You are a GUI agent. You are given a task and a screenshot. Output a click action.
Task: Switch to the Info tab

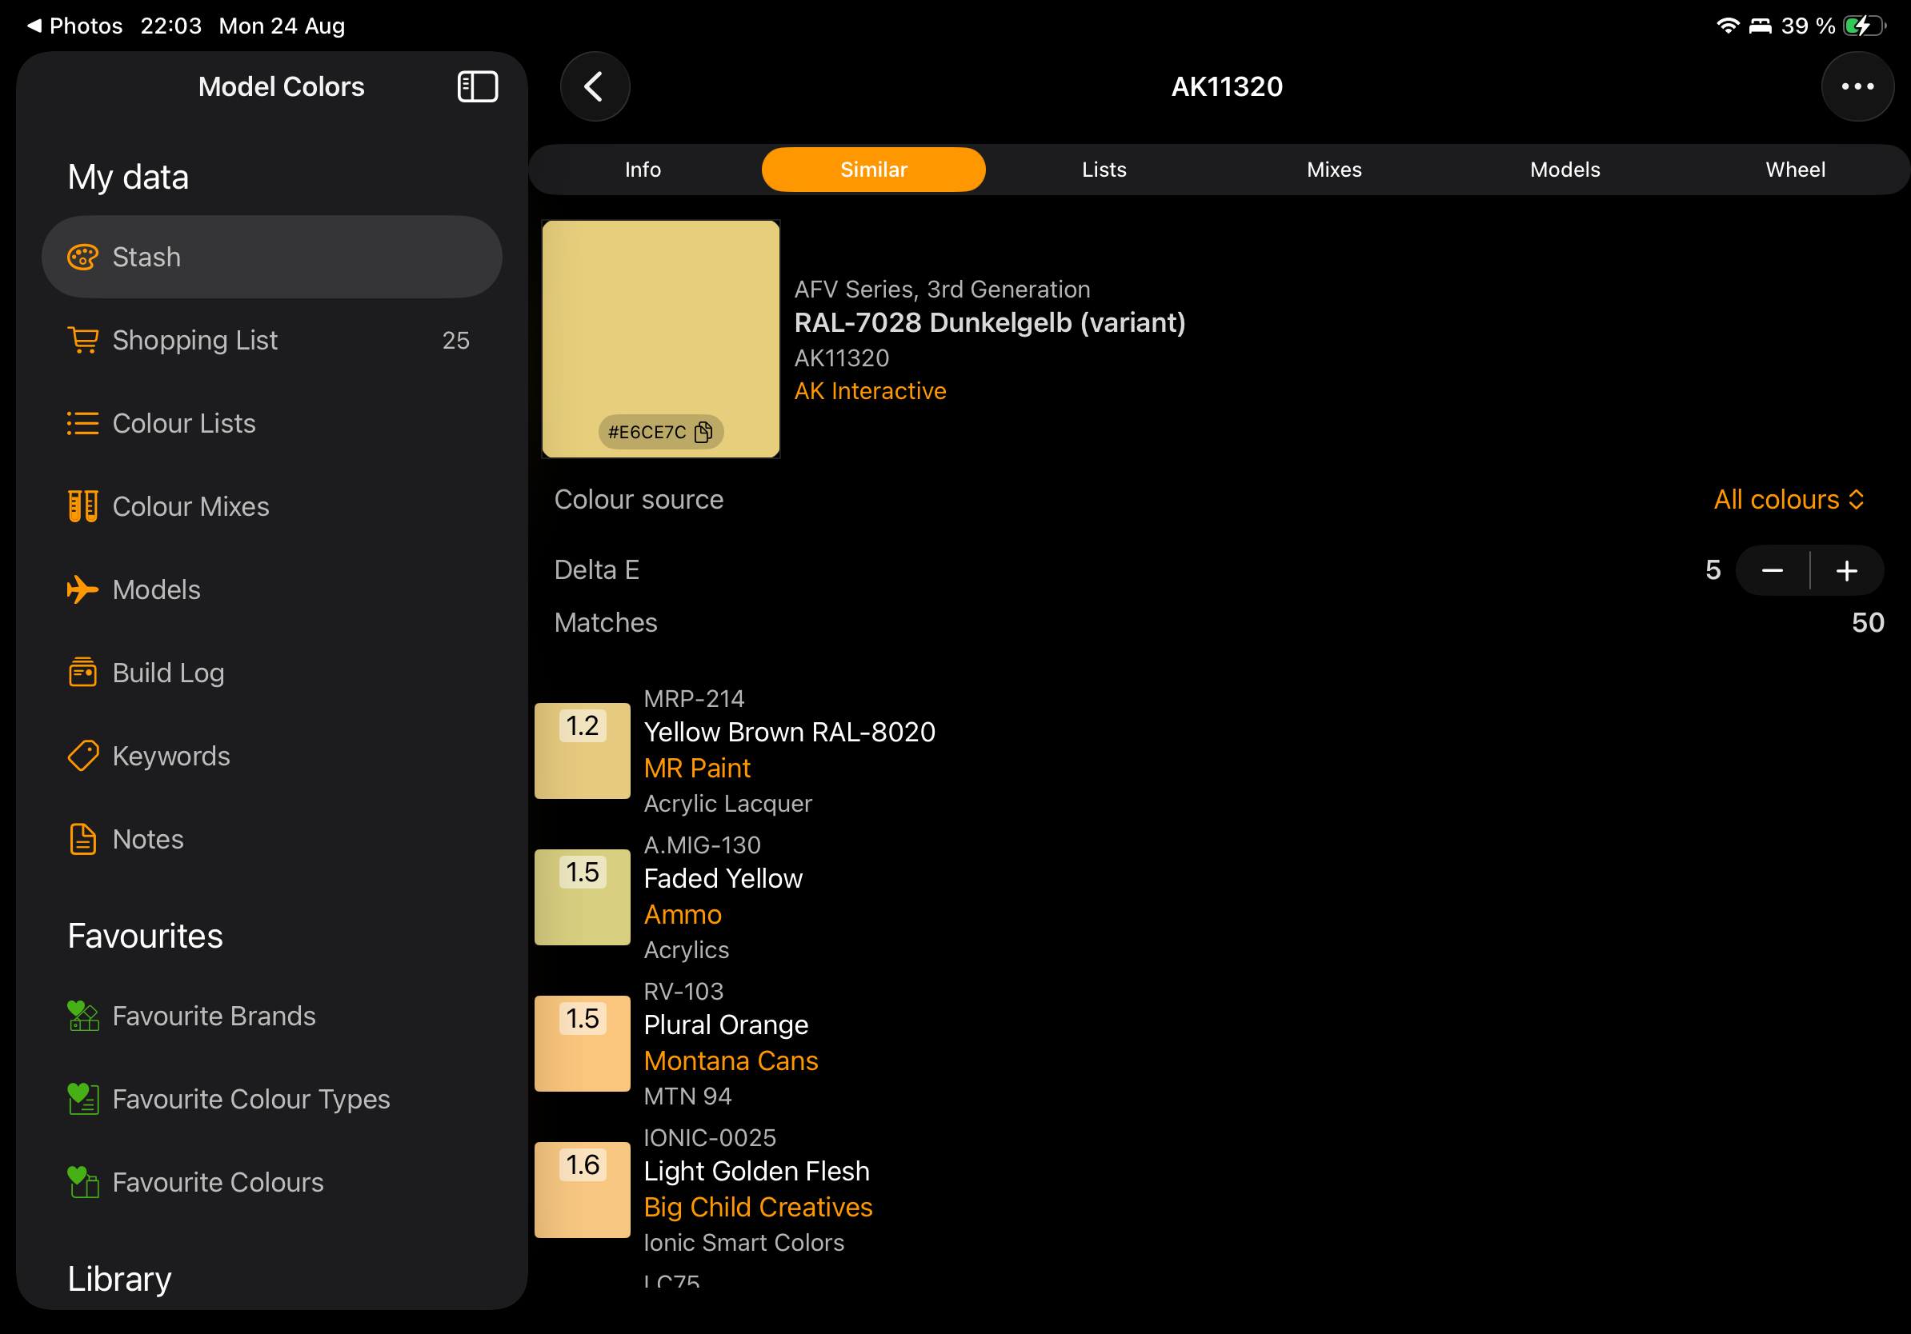643,170
